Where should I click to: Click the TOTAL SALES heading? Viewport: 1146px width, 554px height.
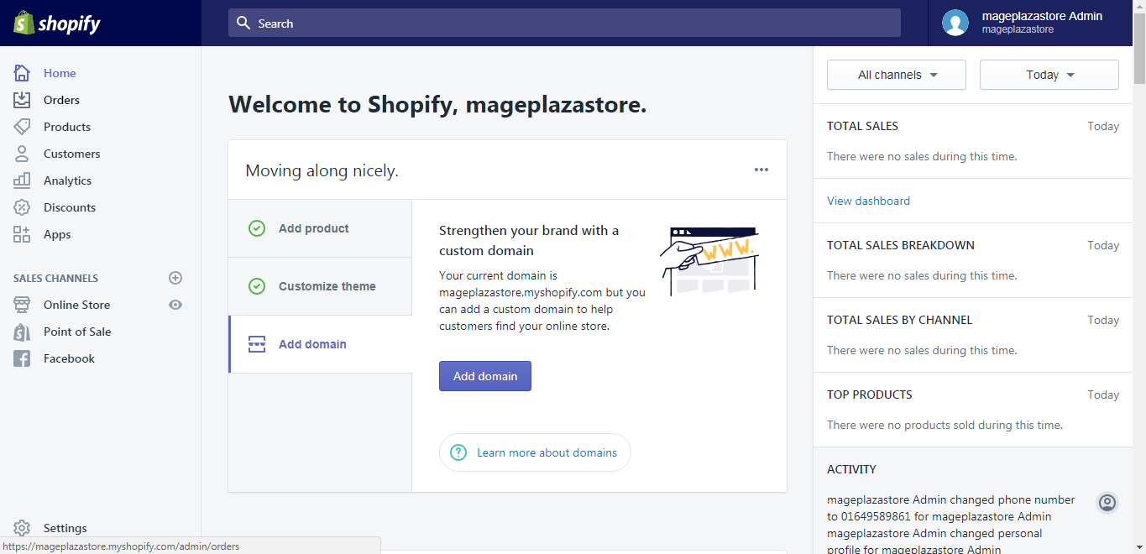tap(862, 126)
